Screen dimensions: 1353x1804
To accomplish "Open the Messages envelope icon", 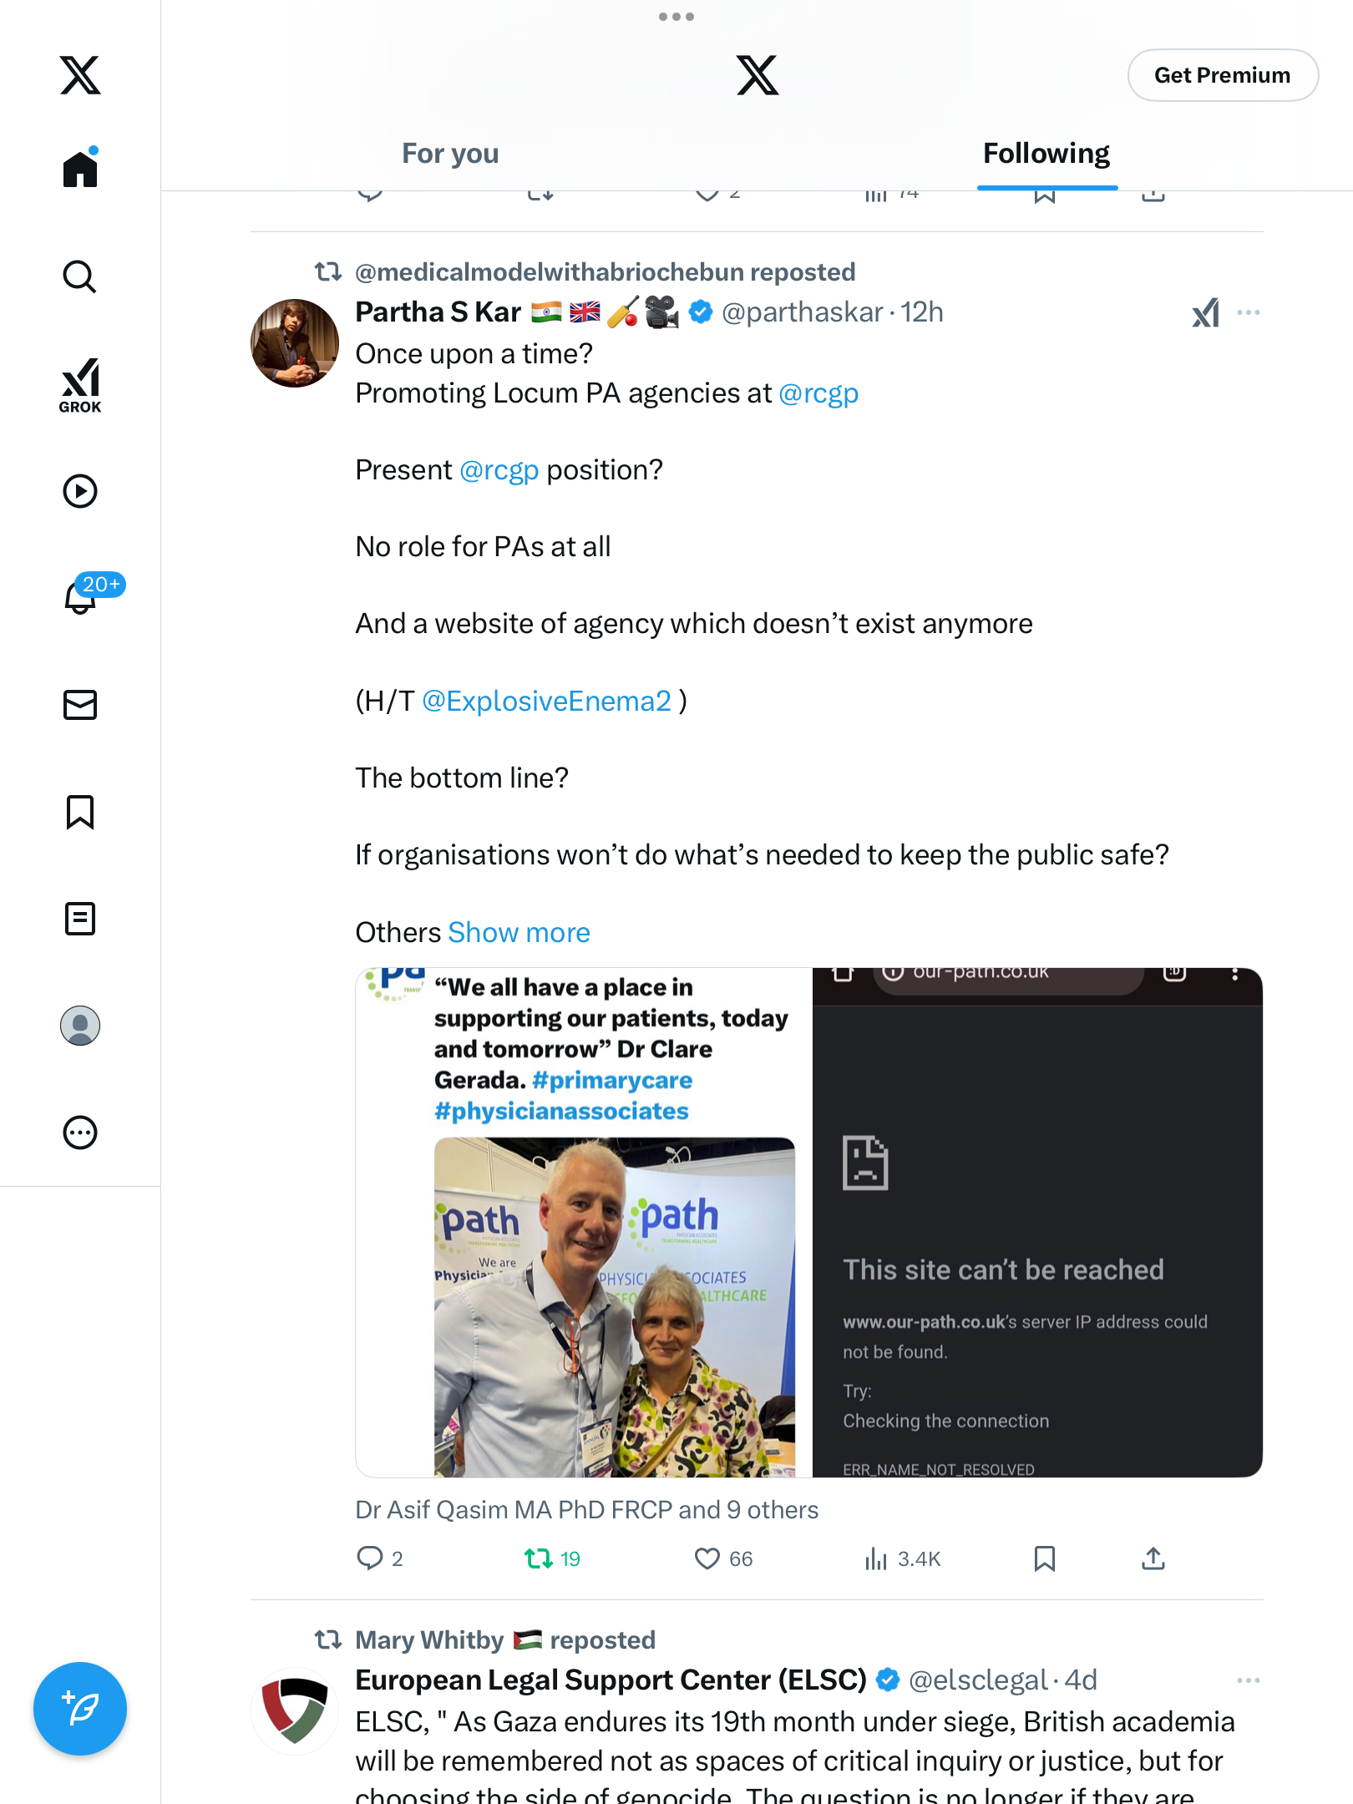I will pyautogui.click(x=80, y=705).
